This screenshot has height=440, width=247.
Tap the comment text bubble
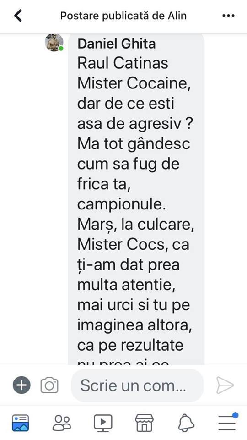pyautogui.click(x=136, y=199)
